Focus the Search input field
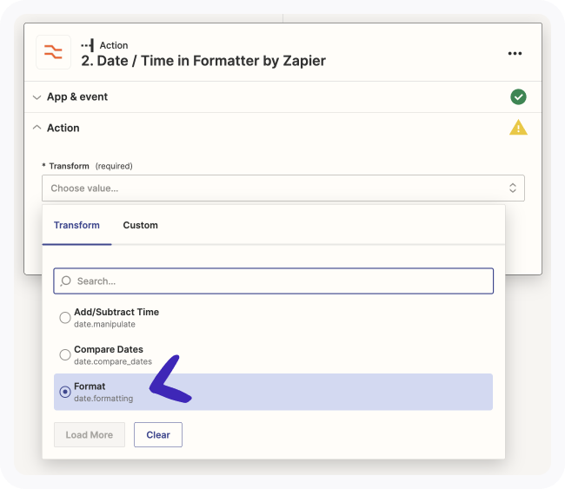Screen dimensions: 565x489 278,281
